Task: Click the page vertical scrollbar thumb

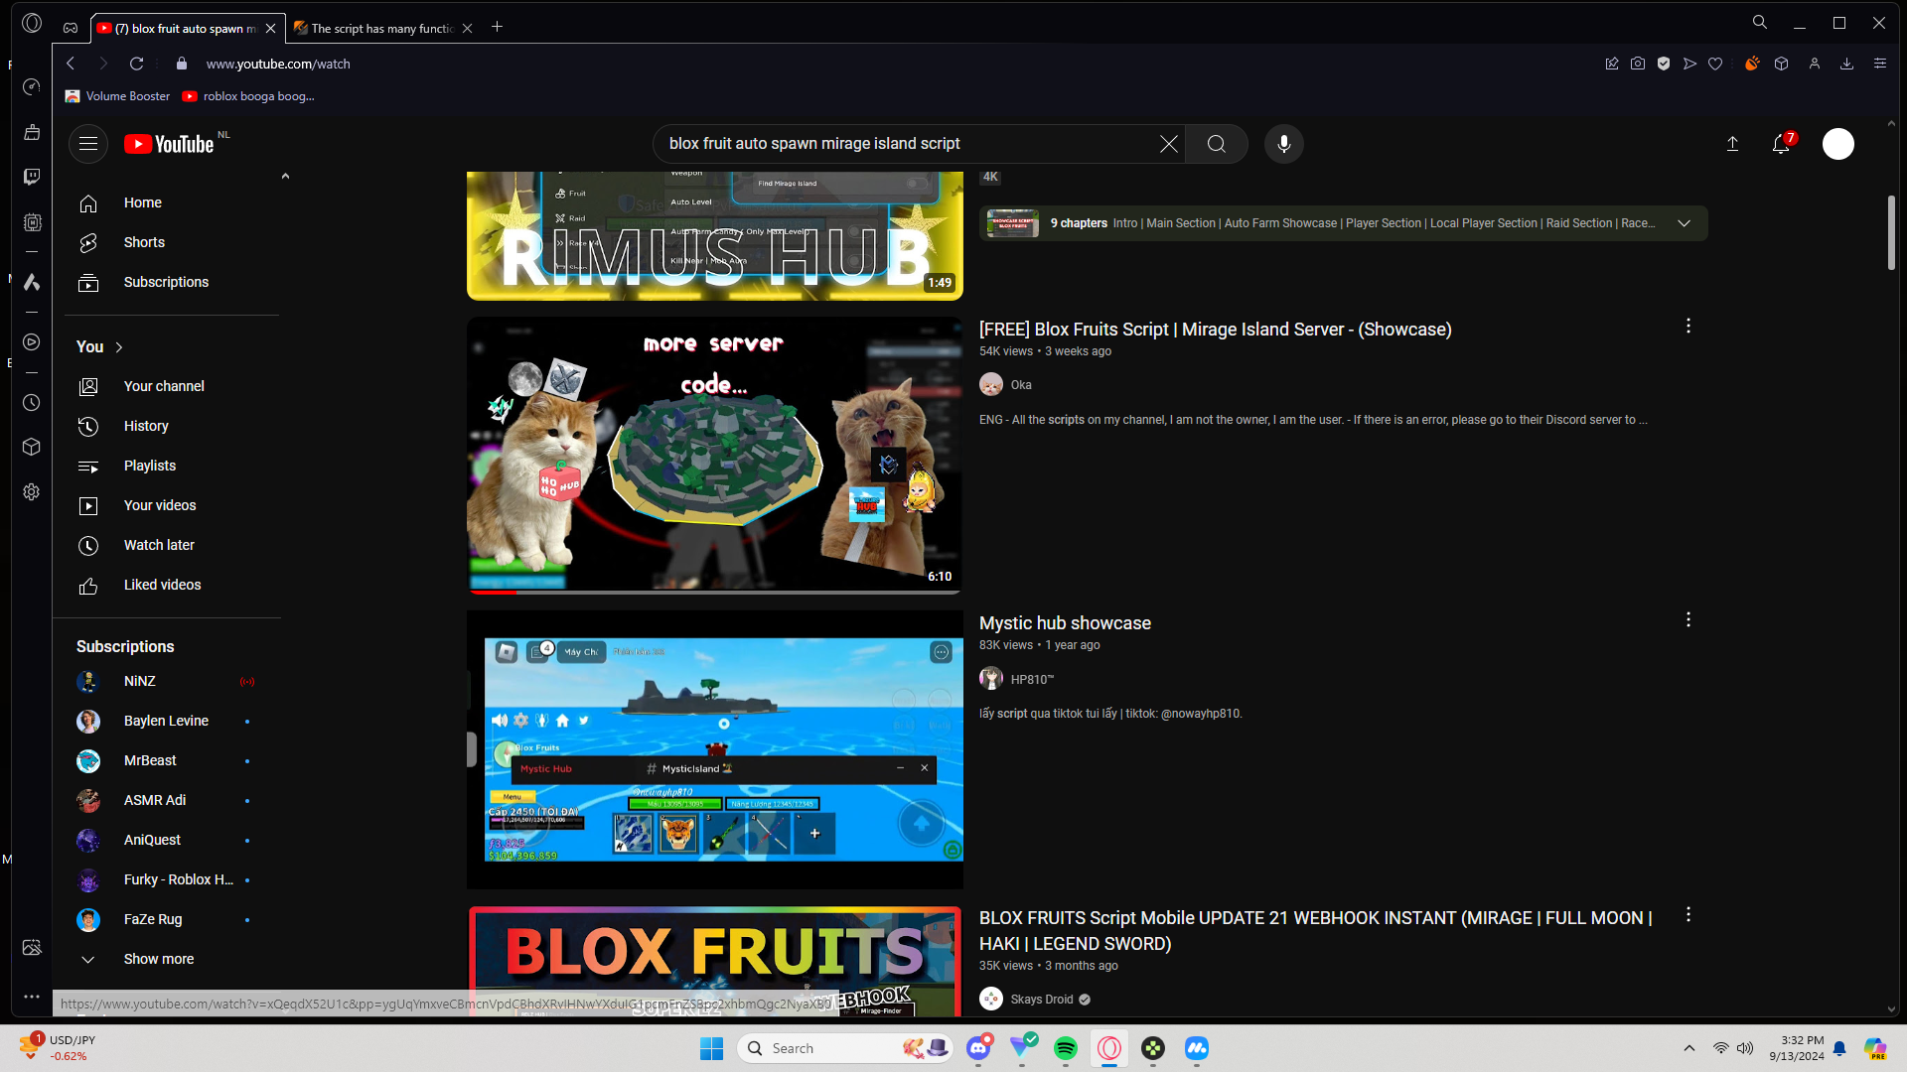Action: 1891,231
